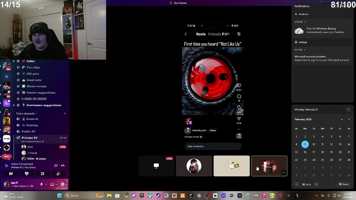Viewport: 356px width, 200px height.
Task: Select February 14 in calendar
Action: click(349, 144)
